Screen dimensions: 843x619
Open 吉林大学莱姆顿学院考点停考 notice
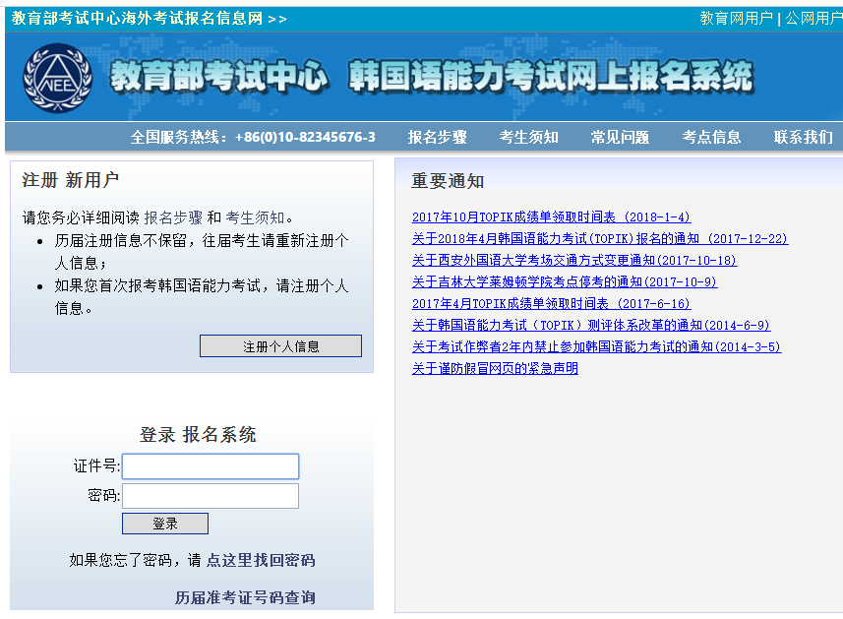564,282
